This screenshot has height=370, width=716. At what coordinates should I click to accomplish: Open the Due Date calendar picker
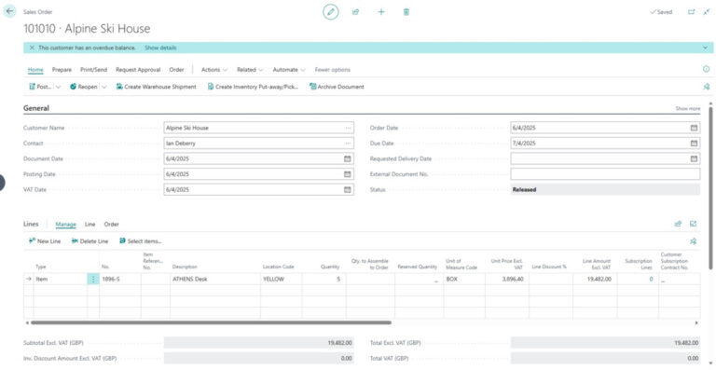694,144
